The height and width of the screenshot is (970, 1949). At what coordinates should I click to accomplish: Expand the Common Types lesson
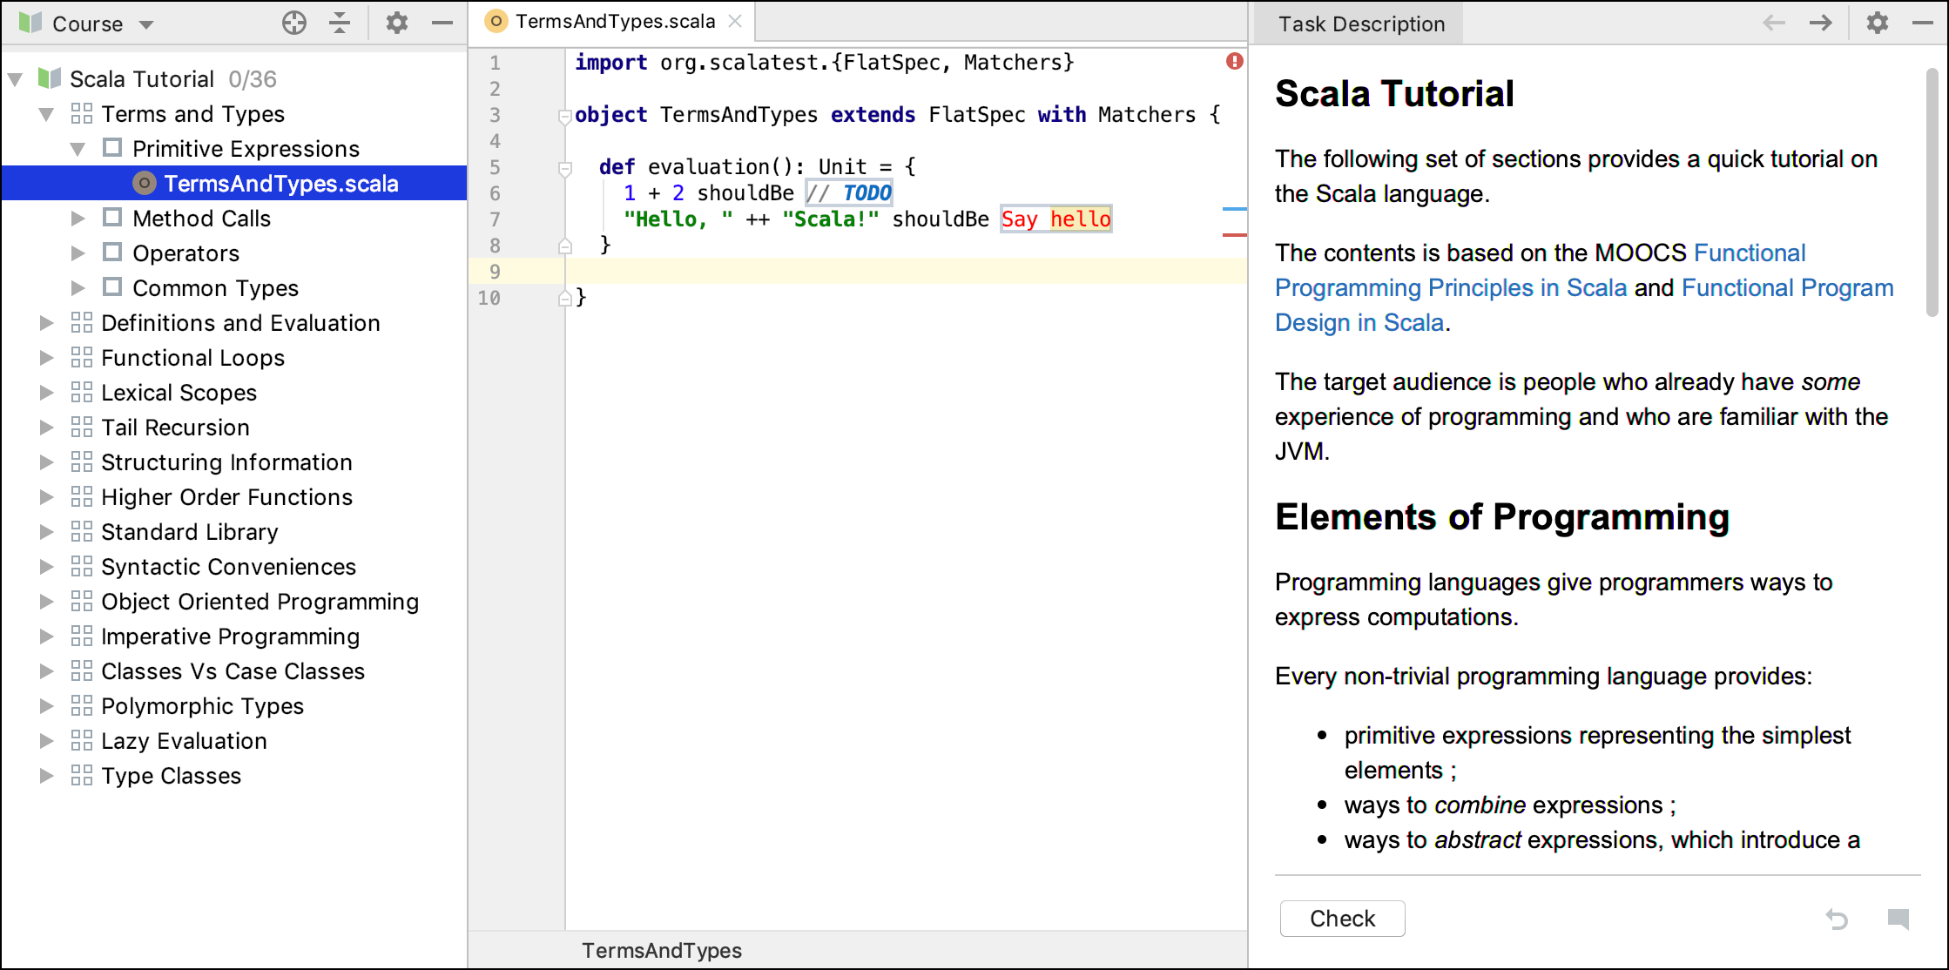click(78, 288)
